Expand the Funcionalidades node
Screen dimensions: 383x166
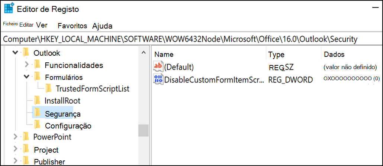tap(27, 65)
